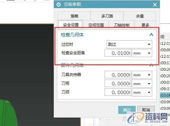Image resolution: width=170 pixels, height=126 pixels.
Task: Open the 过切时 dropdown showing 跳过
Action: [129, 44]
